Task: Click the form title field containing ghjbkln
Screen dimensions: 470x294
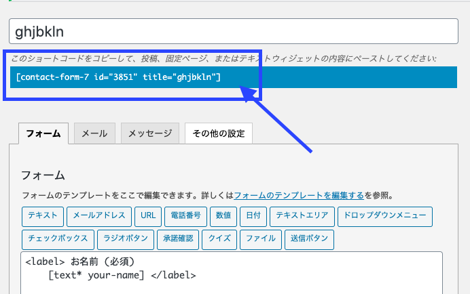Action: [234, 31]
